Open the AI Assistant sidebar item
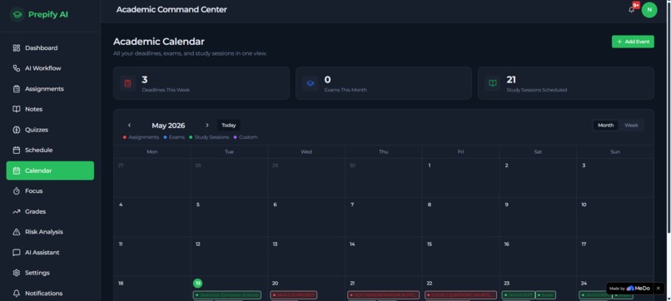Image resolution: width=671 pixels, height=301 pixels. pyautogui.click(x=50, y=252)
